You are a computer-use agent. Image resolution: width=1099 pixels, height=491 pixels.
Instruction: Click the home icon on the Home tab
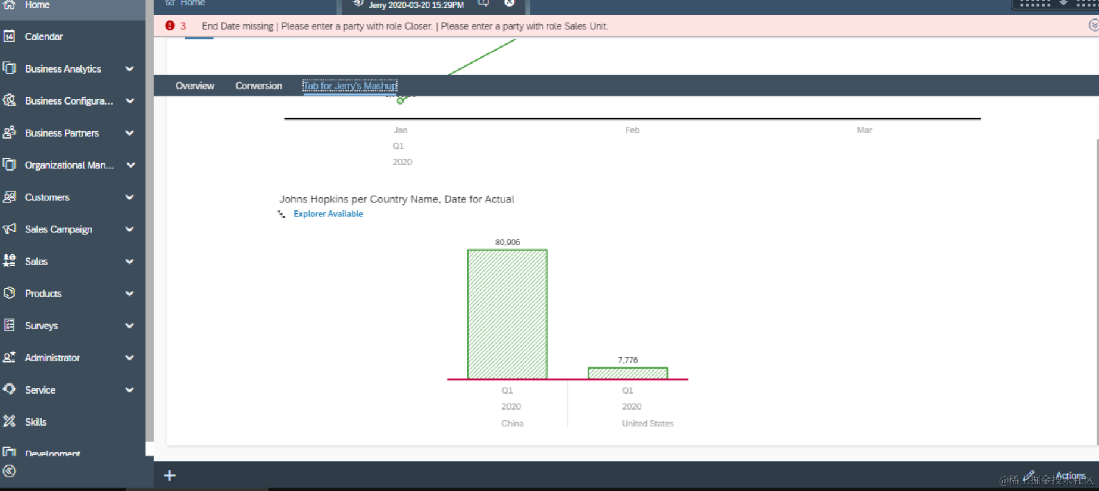pos(170,3)
